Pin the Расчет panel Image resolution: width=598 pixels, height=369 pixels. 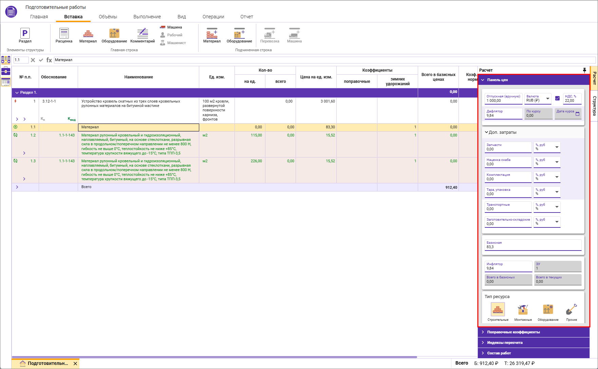point(584,70)
